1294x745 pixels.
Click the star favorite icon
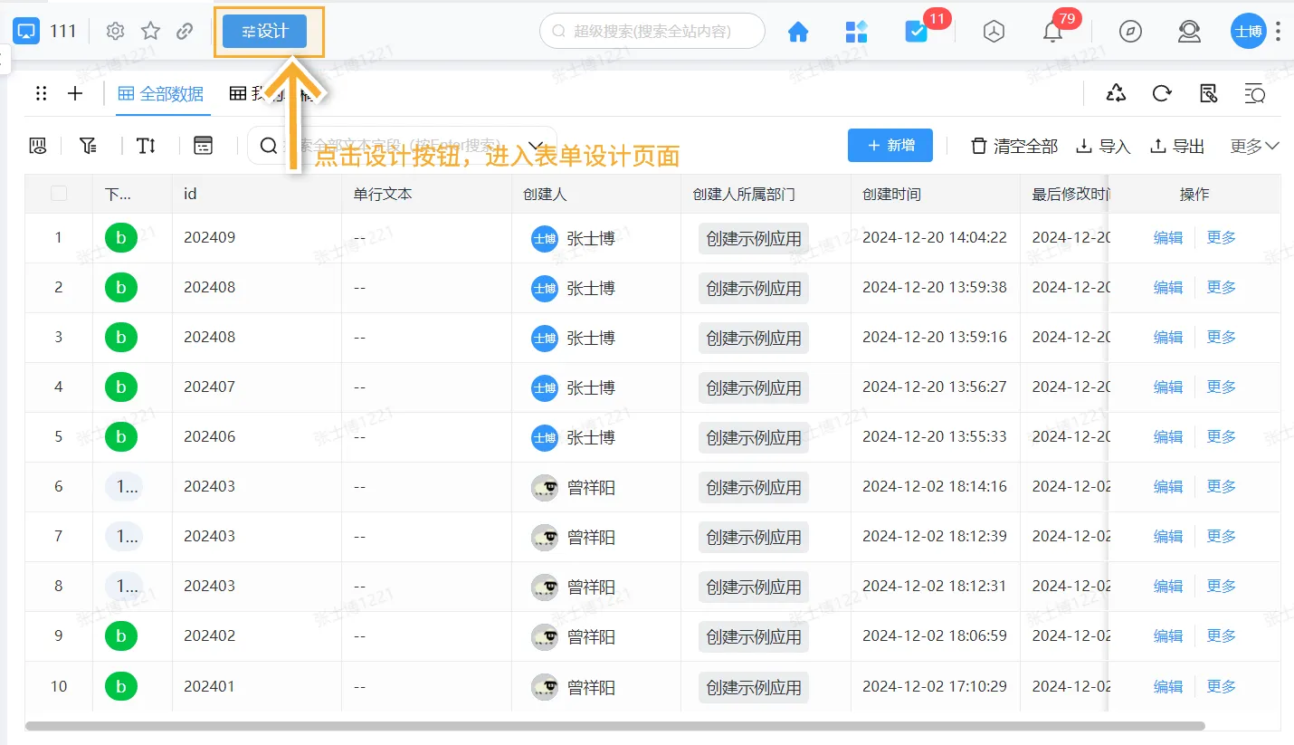point(150,32)
